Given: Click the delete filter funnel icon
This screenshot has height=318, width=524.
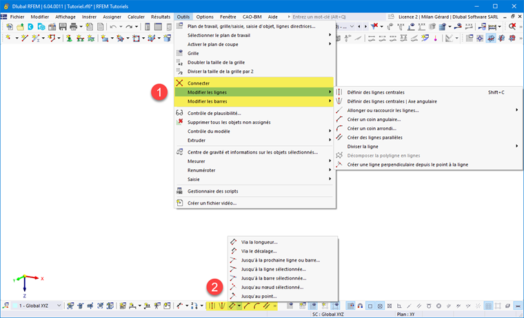Looking at the screenshot, I should tap(374, 26).
